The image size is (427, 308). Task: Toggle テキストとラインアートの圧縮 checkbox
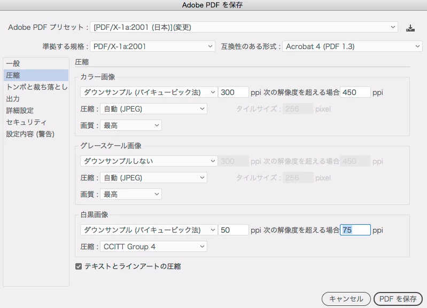coord(79,266)
